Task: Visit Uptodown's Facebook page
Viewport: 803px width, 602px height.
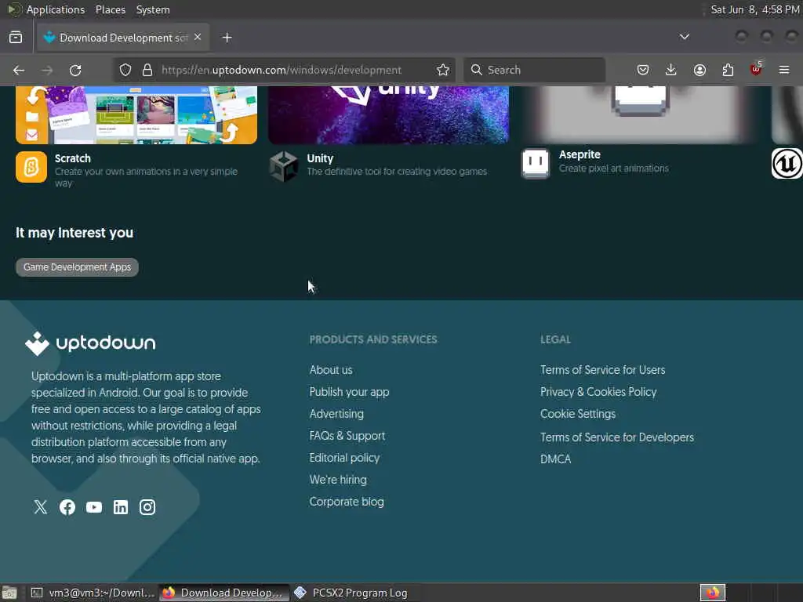Action: pyautogui.click(x=67, y=507)
